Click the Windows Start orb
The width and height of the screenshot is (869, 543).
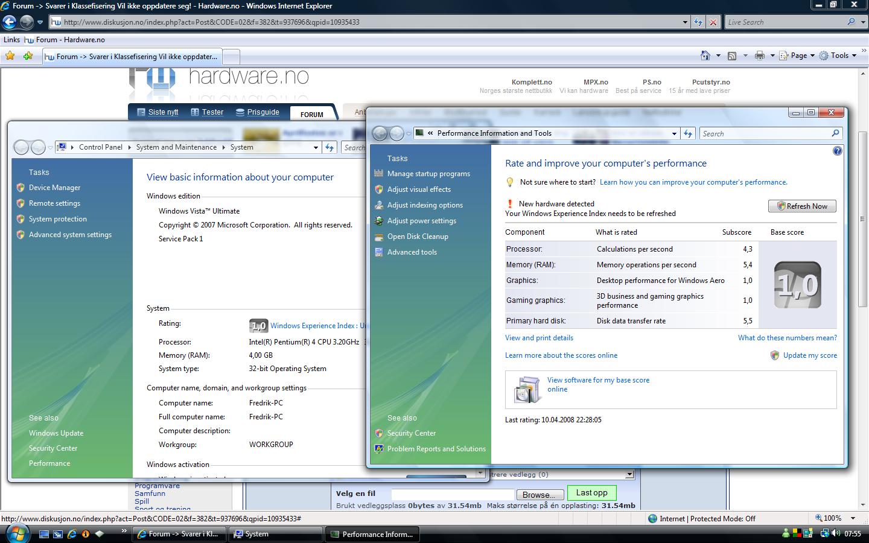pos(17,533)
